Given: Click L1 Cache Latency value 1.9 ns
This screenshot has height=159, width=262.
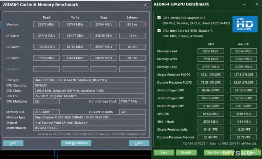Looking at the screenshot, I should point(132,36).
